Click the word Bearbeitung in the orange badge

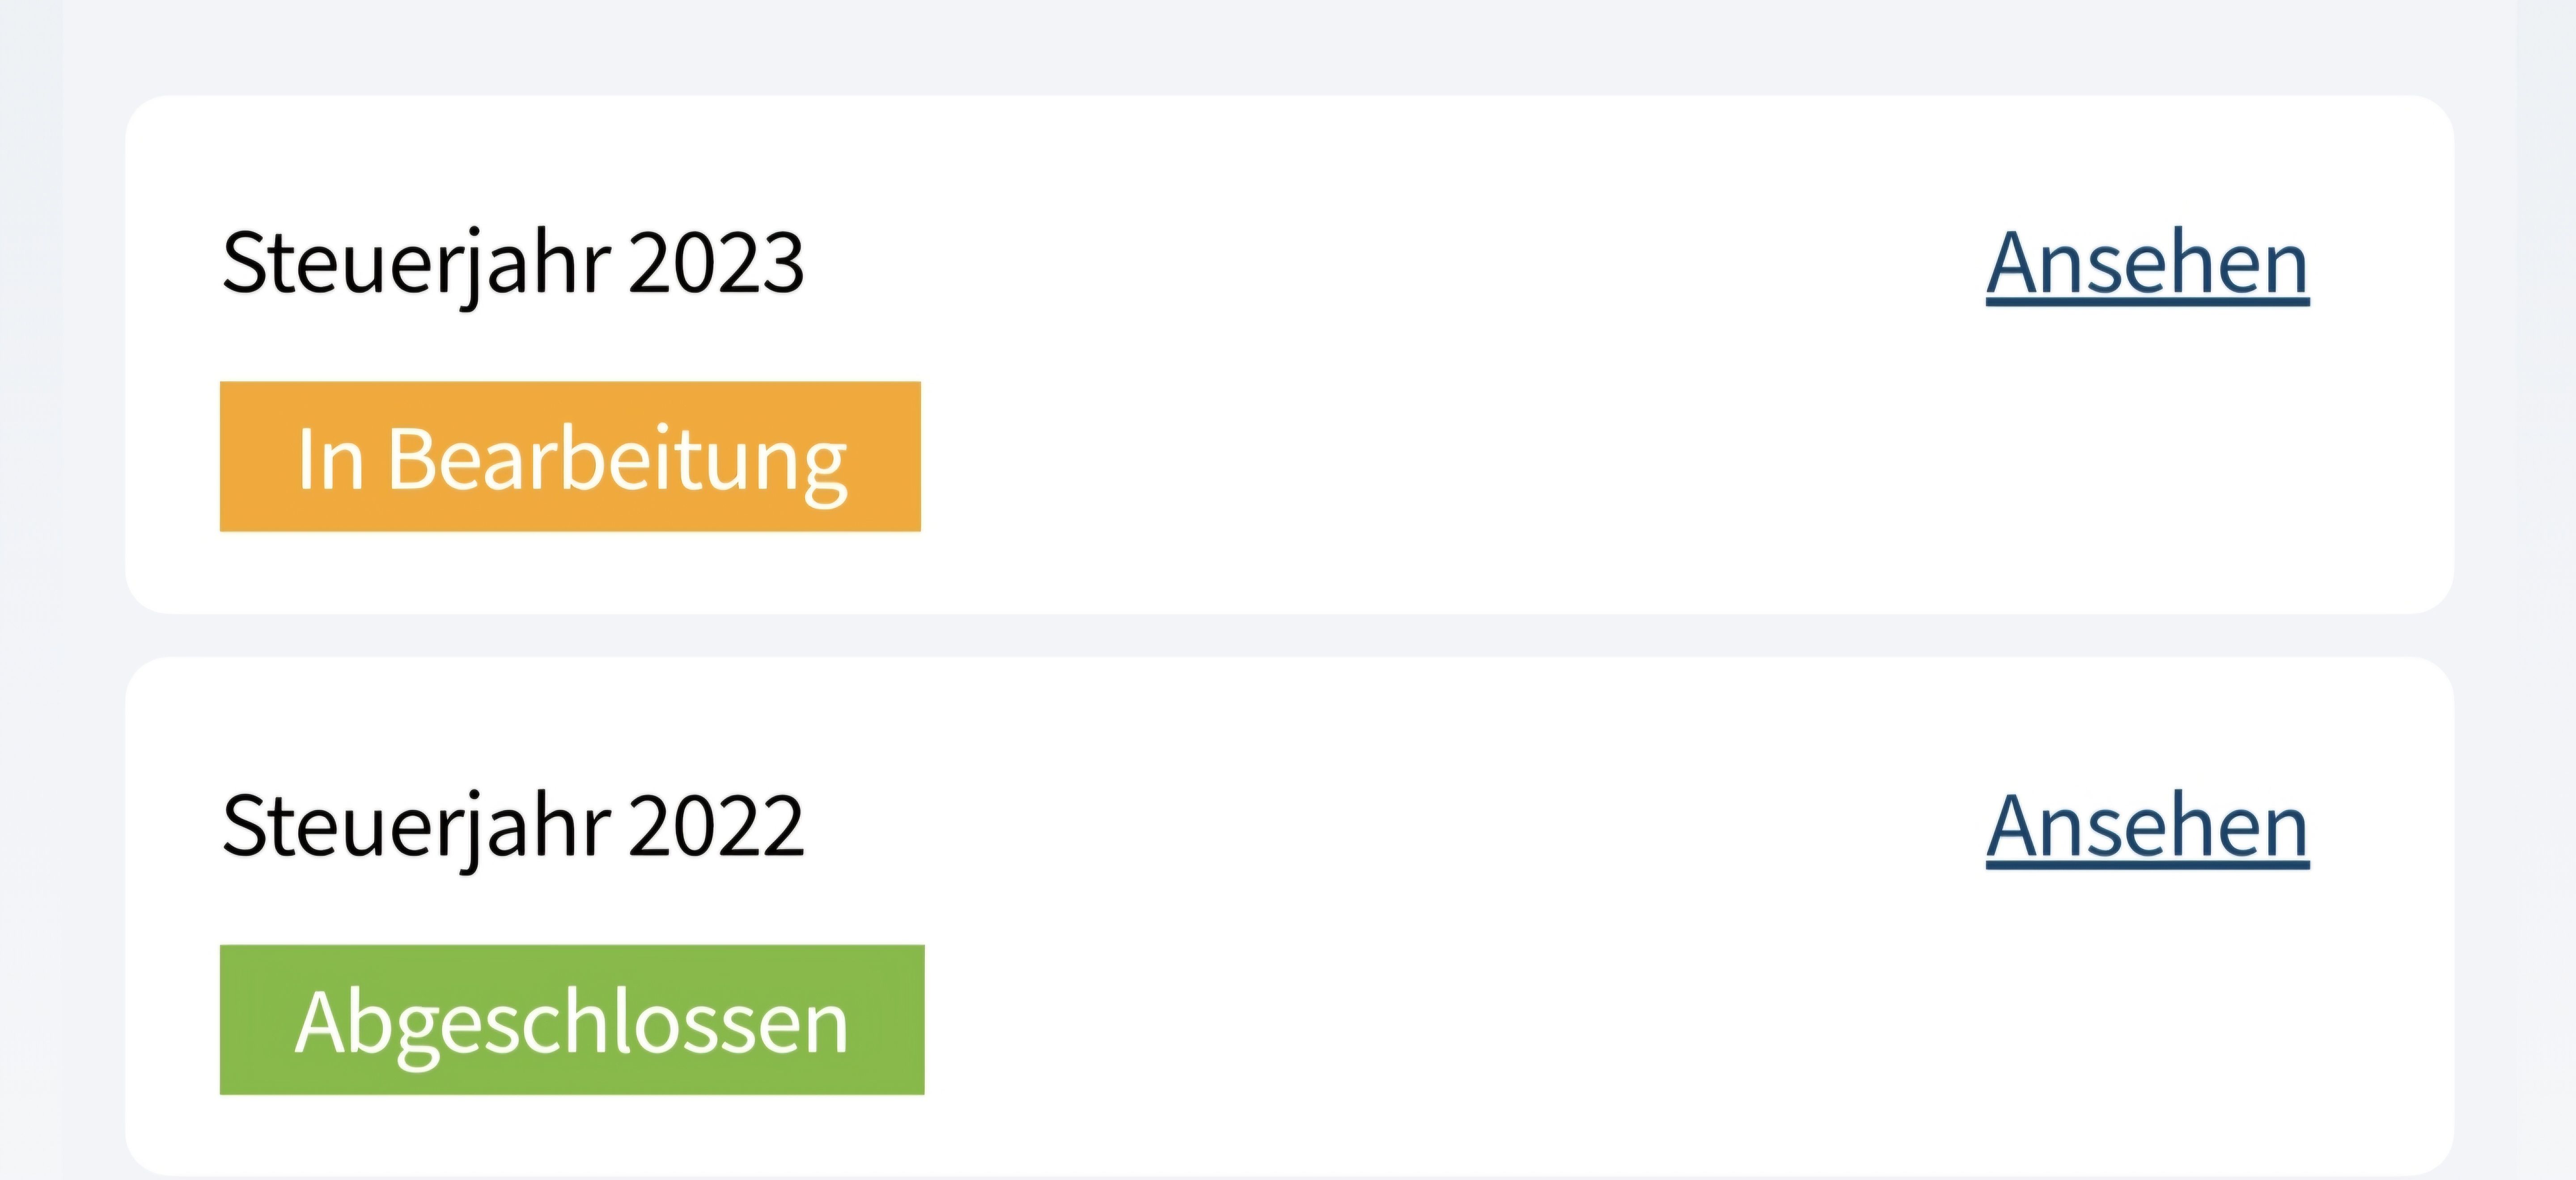click(617, 459)
